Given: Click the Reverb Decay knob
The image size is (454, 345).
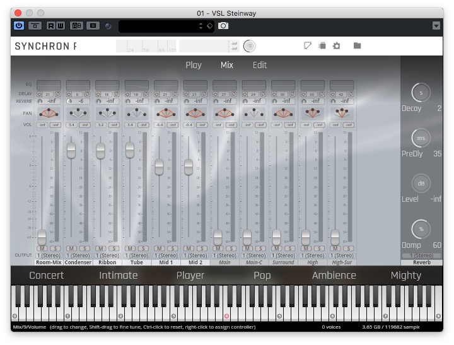Looking at the screenshot, I should point(421,93).
